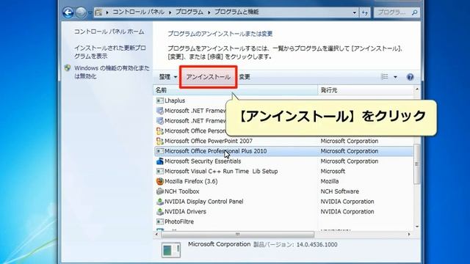470x264 pixels.
Task: Click the Office PowerPoint 2007 icon
Action: pyautogui.click(x=160, y=141)
